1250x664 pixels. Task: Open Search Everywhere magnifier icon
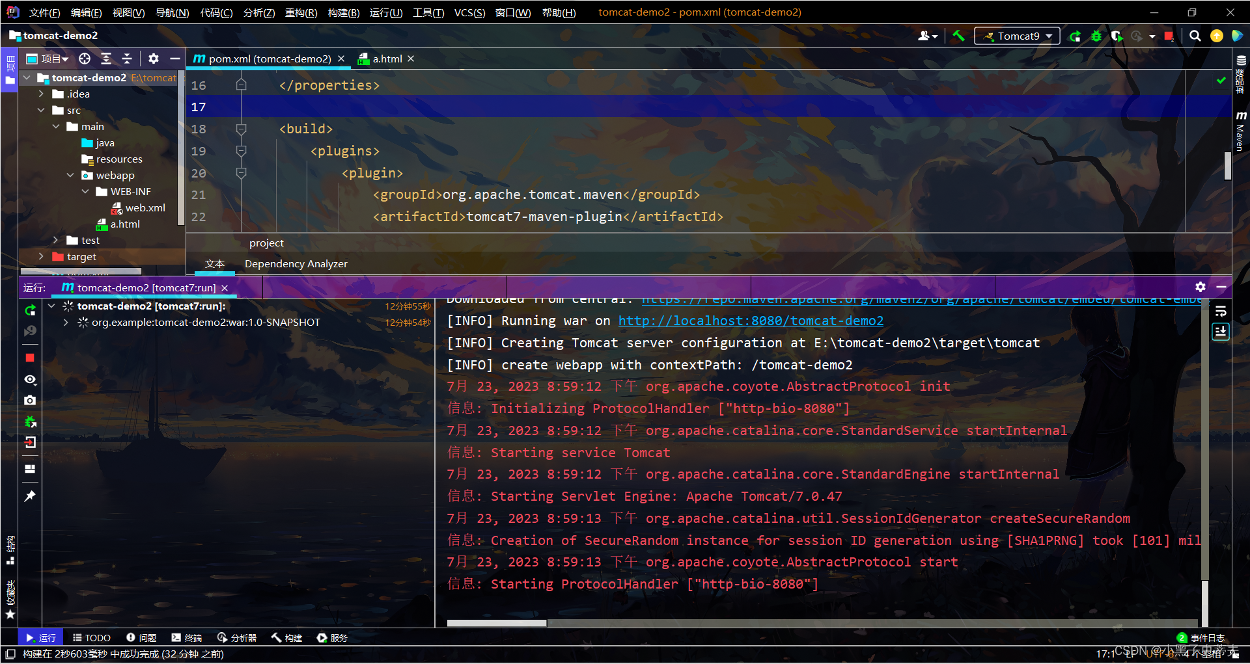[x=1195, y=36]
